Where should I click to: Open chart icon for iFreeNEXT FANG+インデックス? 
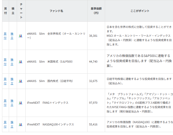[20, 103]
